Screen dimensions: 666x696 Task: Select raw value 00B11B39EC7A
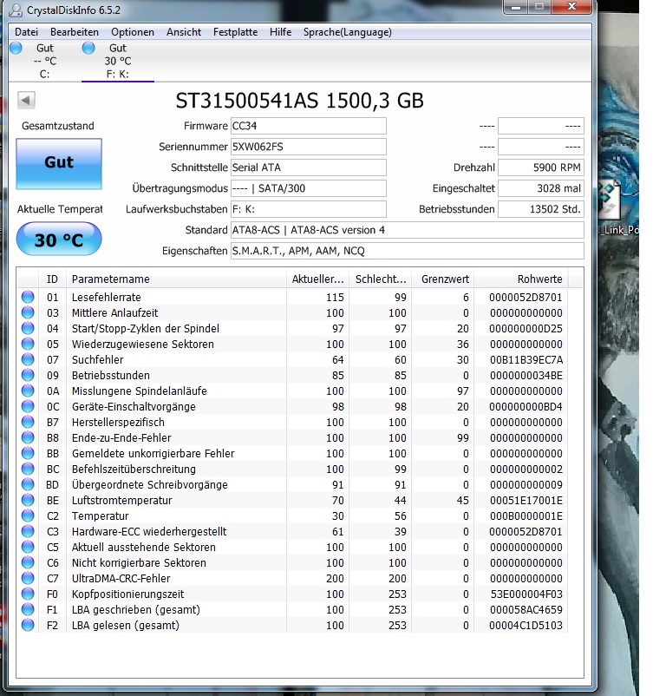coord(526,359)
